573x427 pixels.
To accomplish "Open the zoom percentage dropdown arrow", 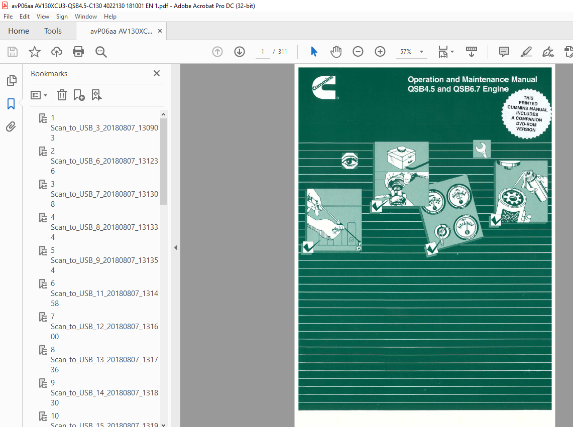I will [x=421, y=52].
